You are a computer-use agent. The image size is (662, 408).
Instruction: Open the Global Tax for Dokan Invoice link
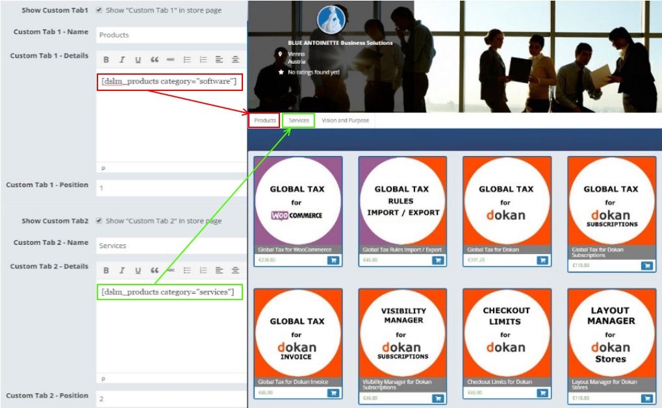[x=293, y=382]
